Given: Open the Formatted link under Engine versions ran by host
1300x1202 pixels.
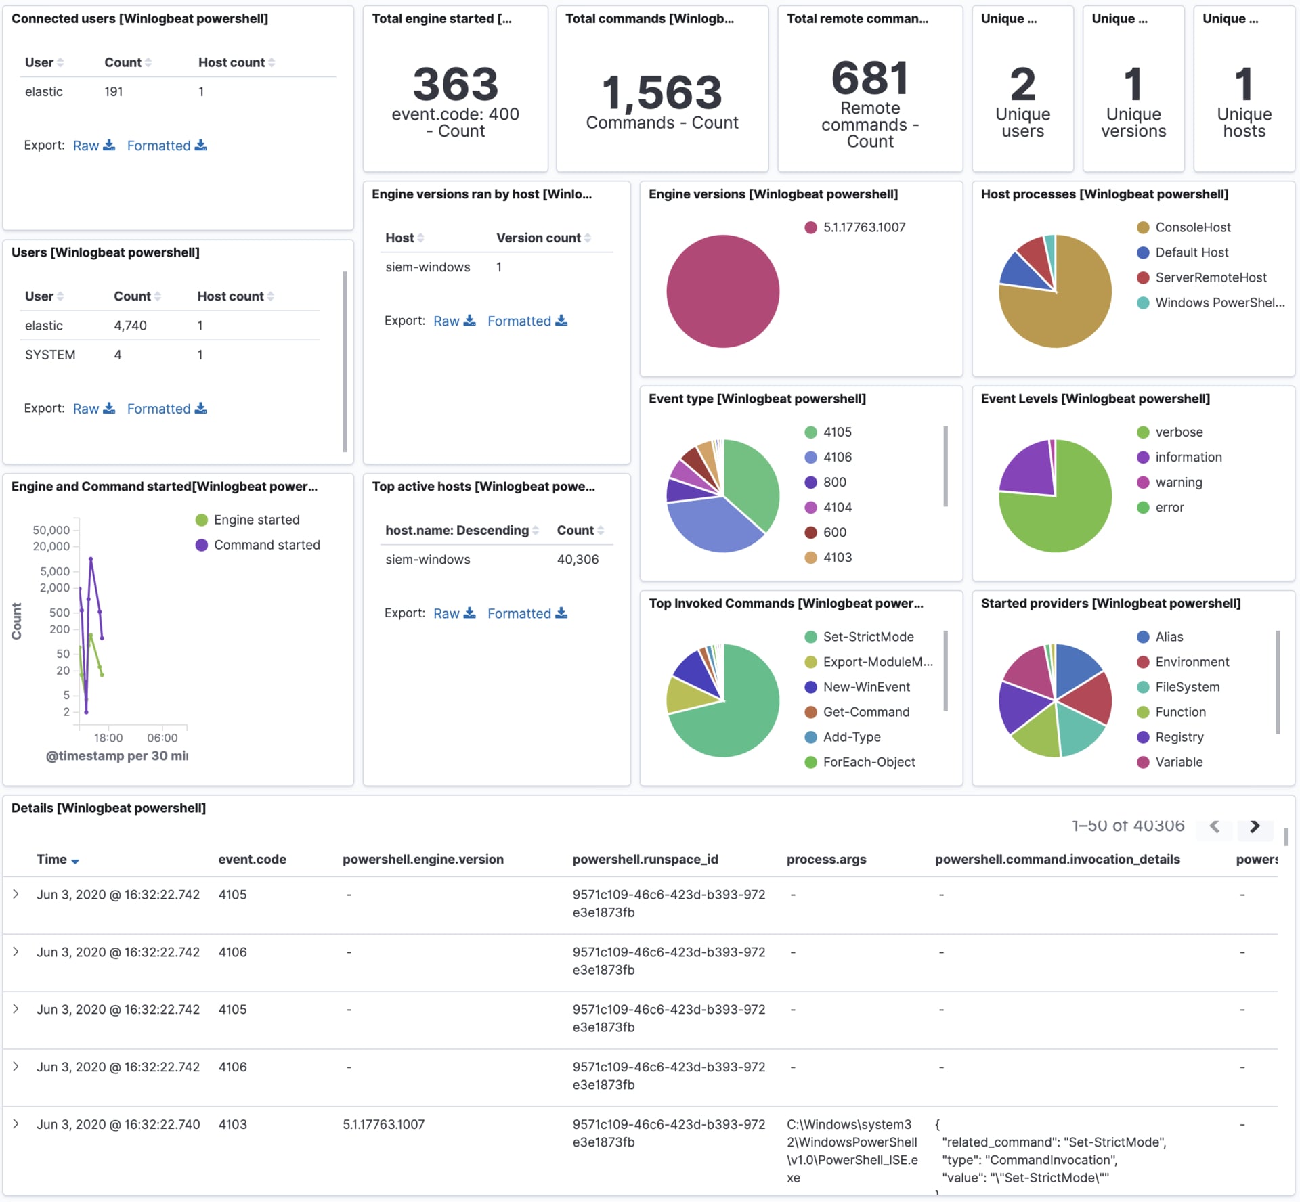Looking at the screenshot, I should pyautogui.click(x=519, y=321).
